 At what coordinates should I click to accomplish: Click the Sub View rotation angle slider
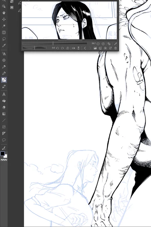pos(34,48)
